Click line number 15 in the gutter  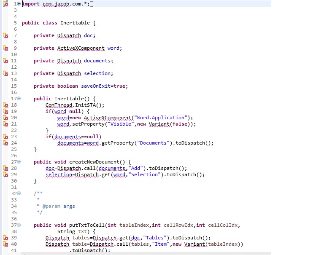pos(14,86)
